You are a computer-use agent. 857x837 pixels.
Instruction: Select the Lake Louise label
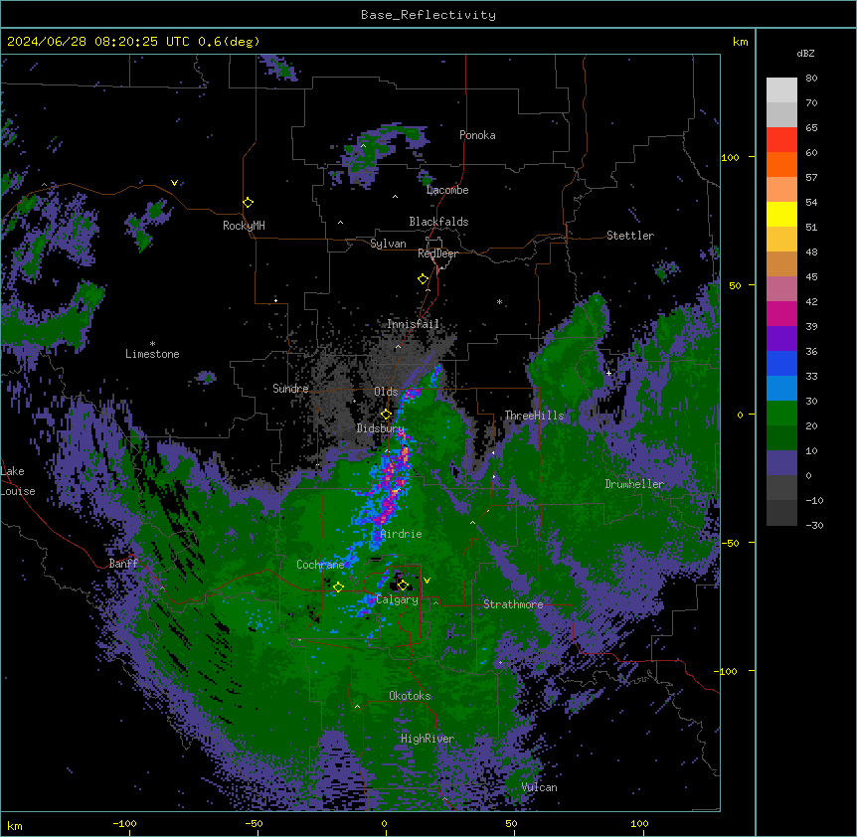pos(18,481)
